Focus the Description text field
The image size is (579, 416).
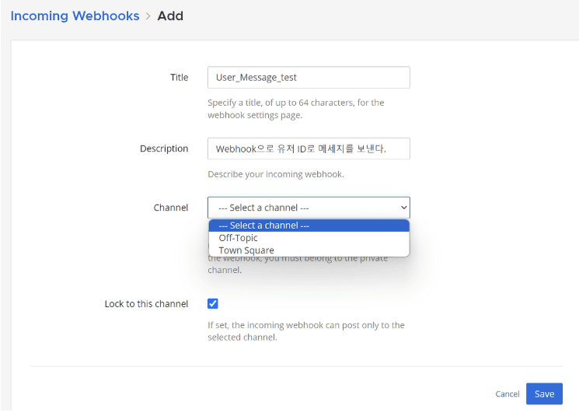point(309,149)
